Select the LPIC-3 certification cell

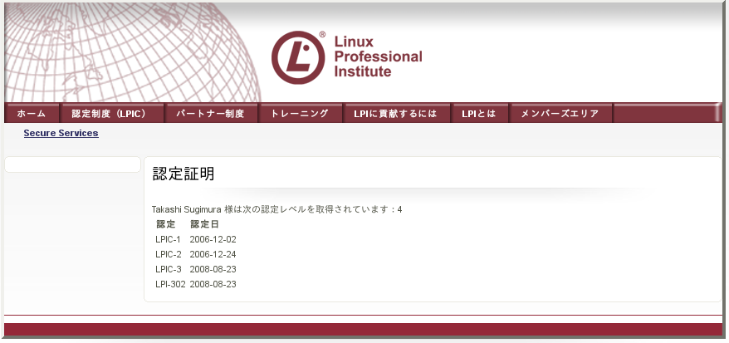pyautogui.click(x=169, y=270)
